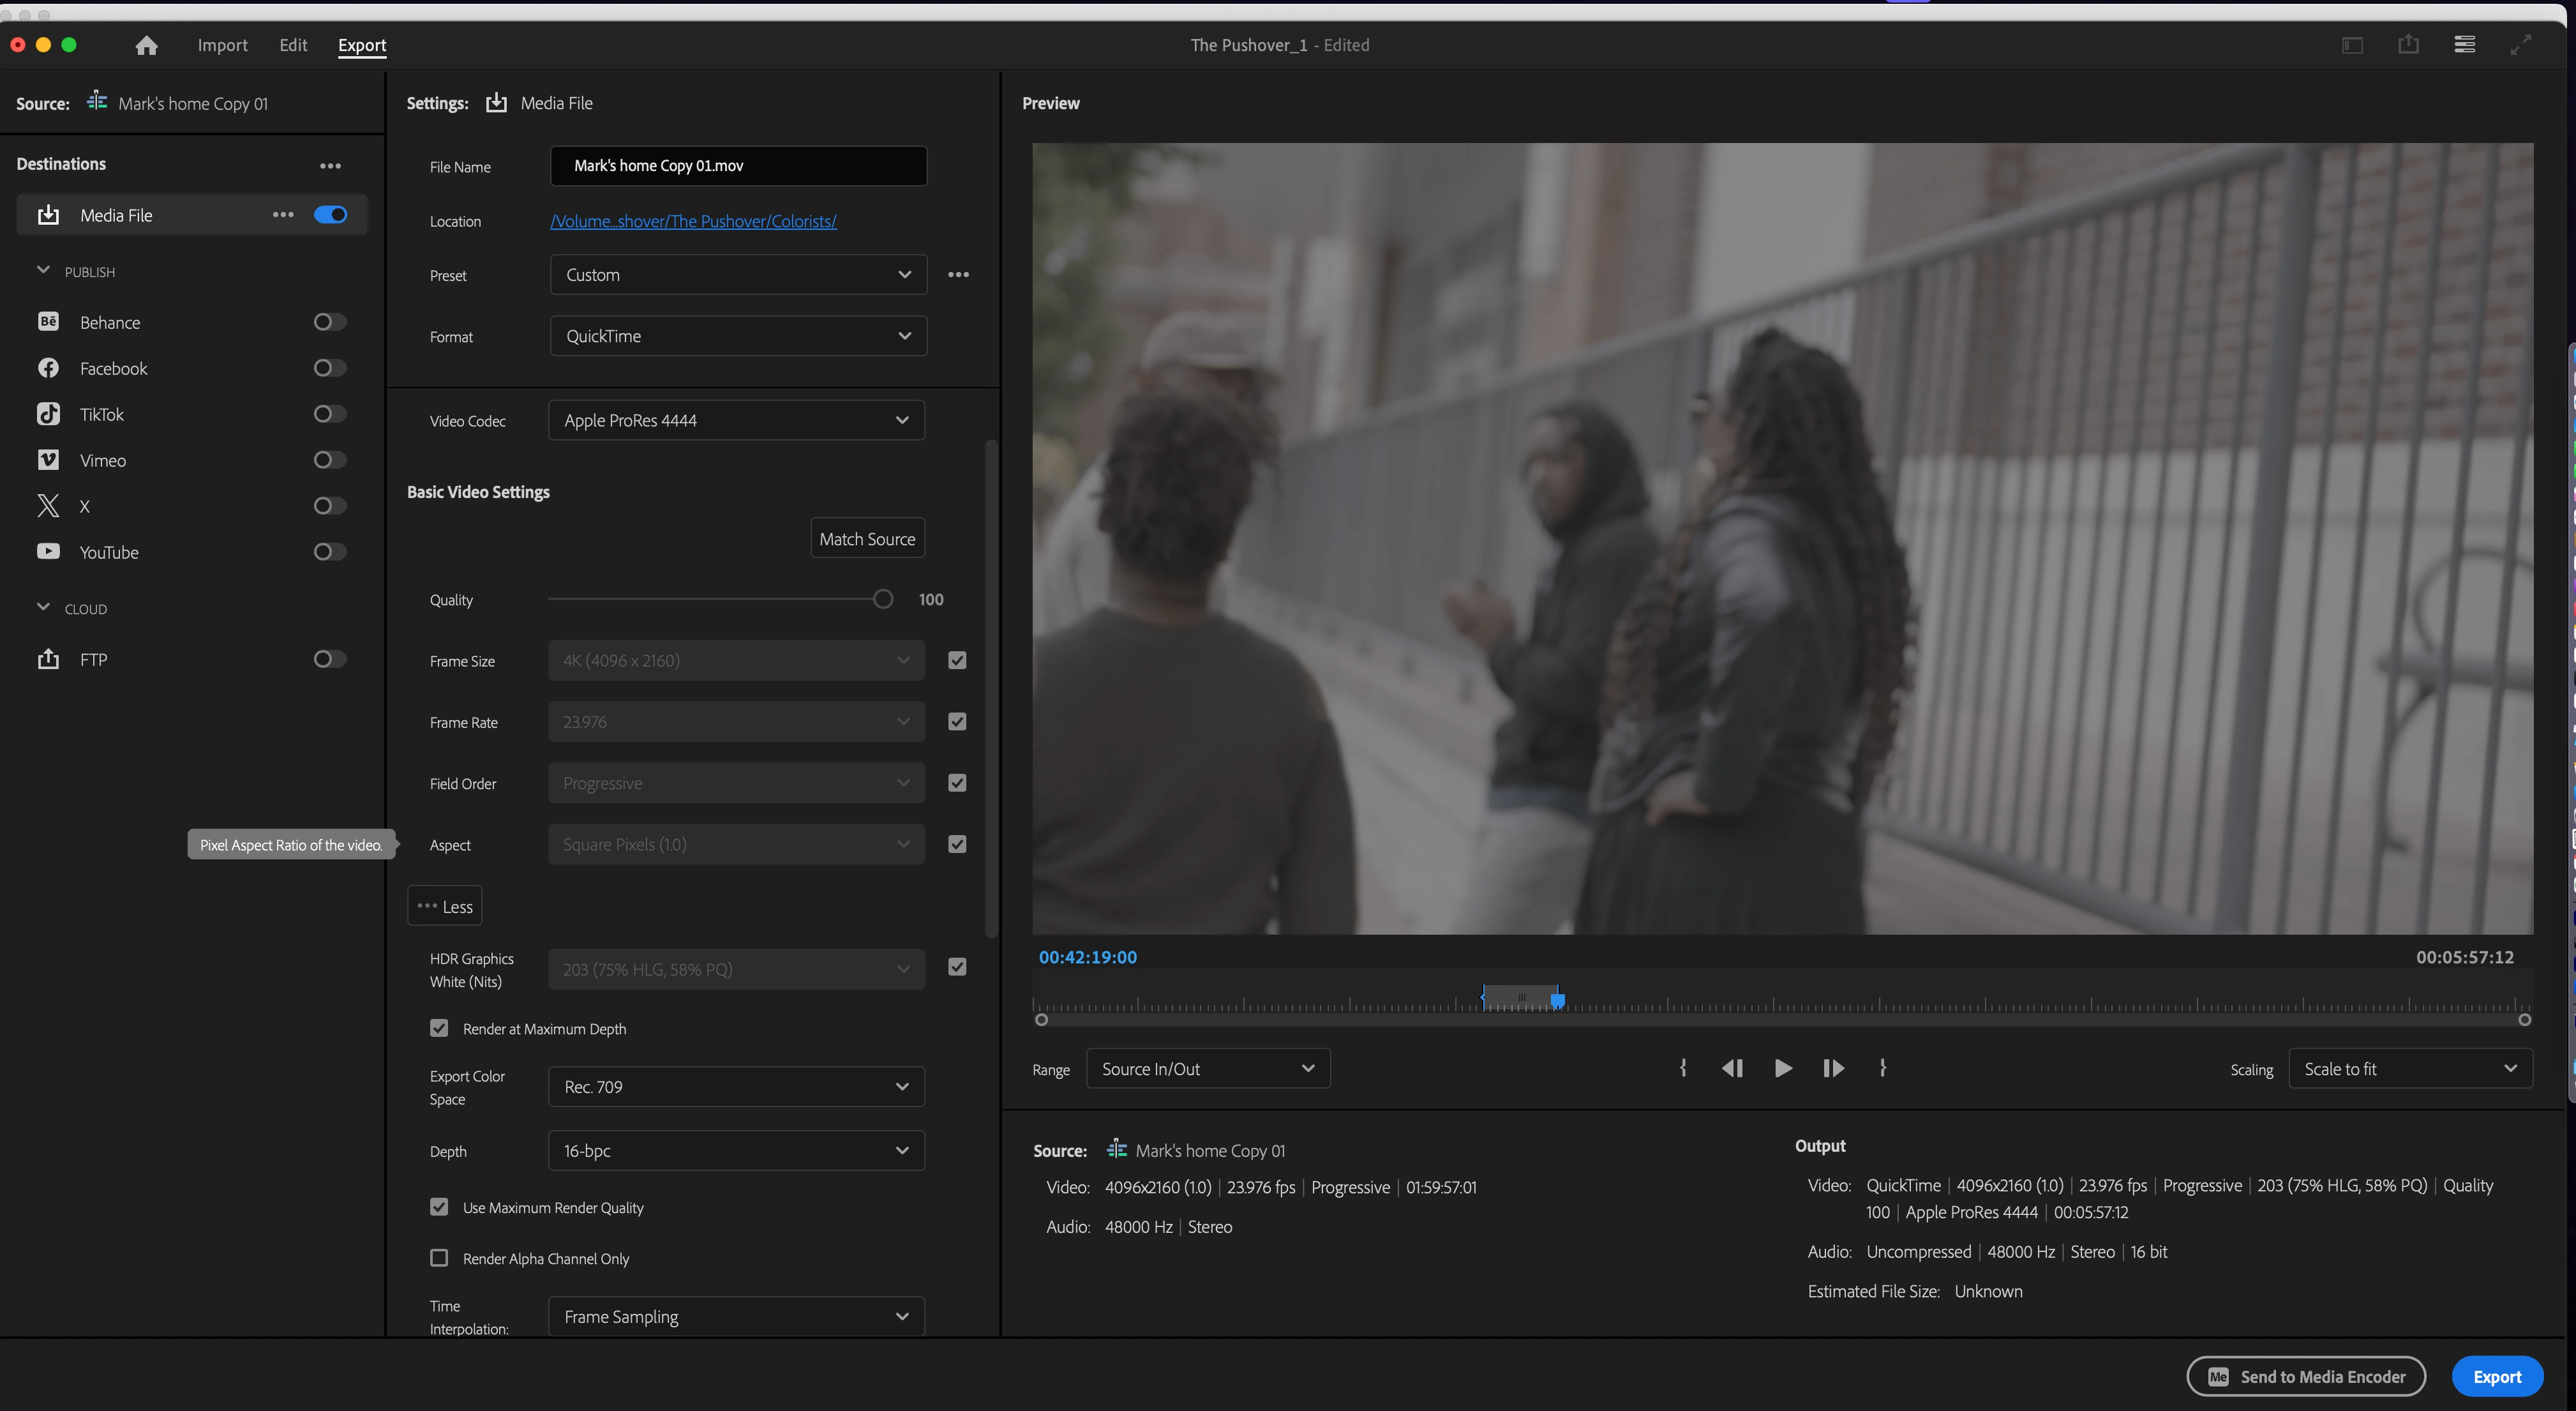Click the Match Source button
Screen dimensions: 2576x1411
867,539
